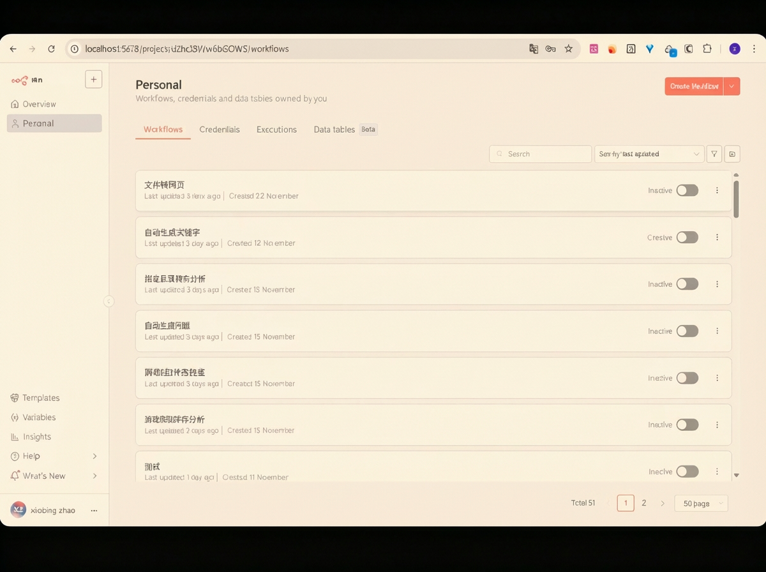Click the Search workflows input field
This screenshot has height=572, width=766.
[540, 154]
